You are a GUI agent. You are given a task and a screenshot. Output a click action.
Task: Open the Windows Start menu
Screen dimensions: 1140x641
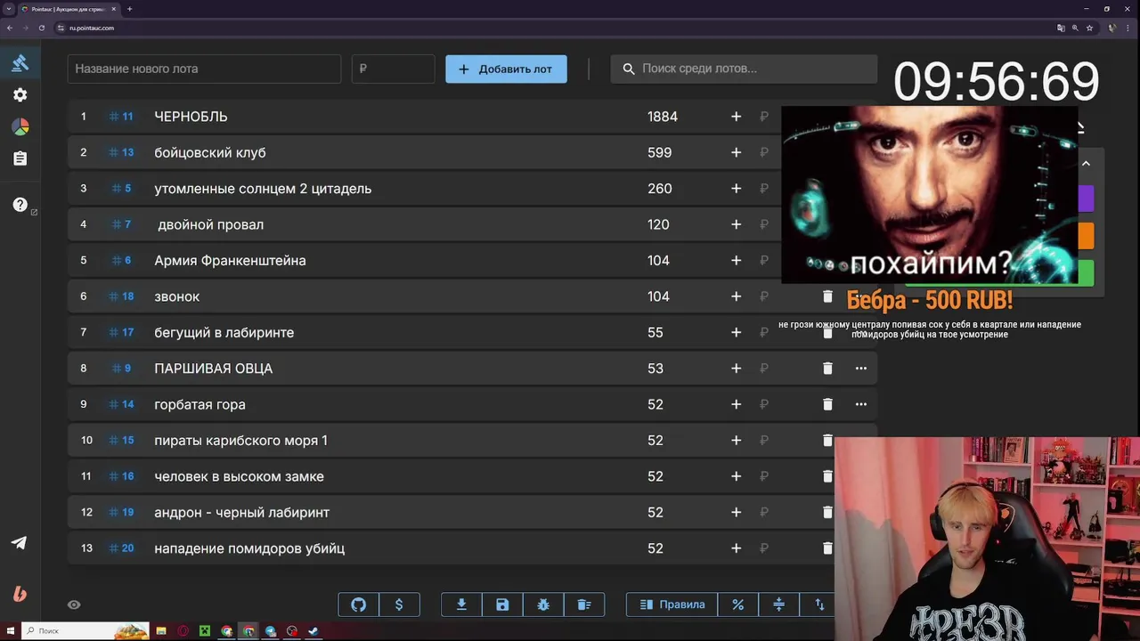(x=9, y=631)
